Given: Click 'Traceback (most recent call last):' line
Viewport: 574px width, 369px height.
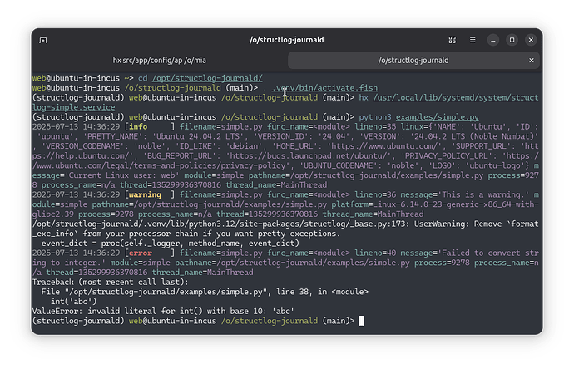Looking at the screenshot, I should tap(110, 283).
